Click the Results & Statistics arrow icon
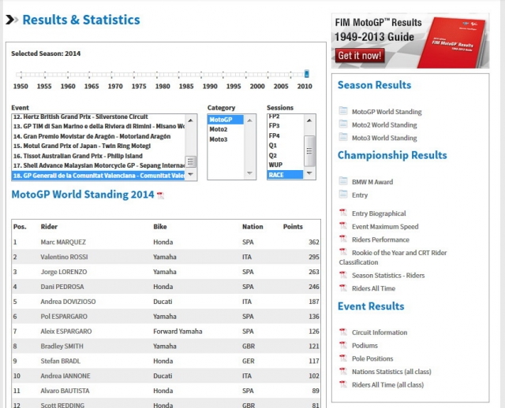The width and height of the screenshot is (505, 408). (x=12, y=20)
